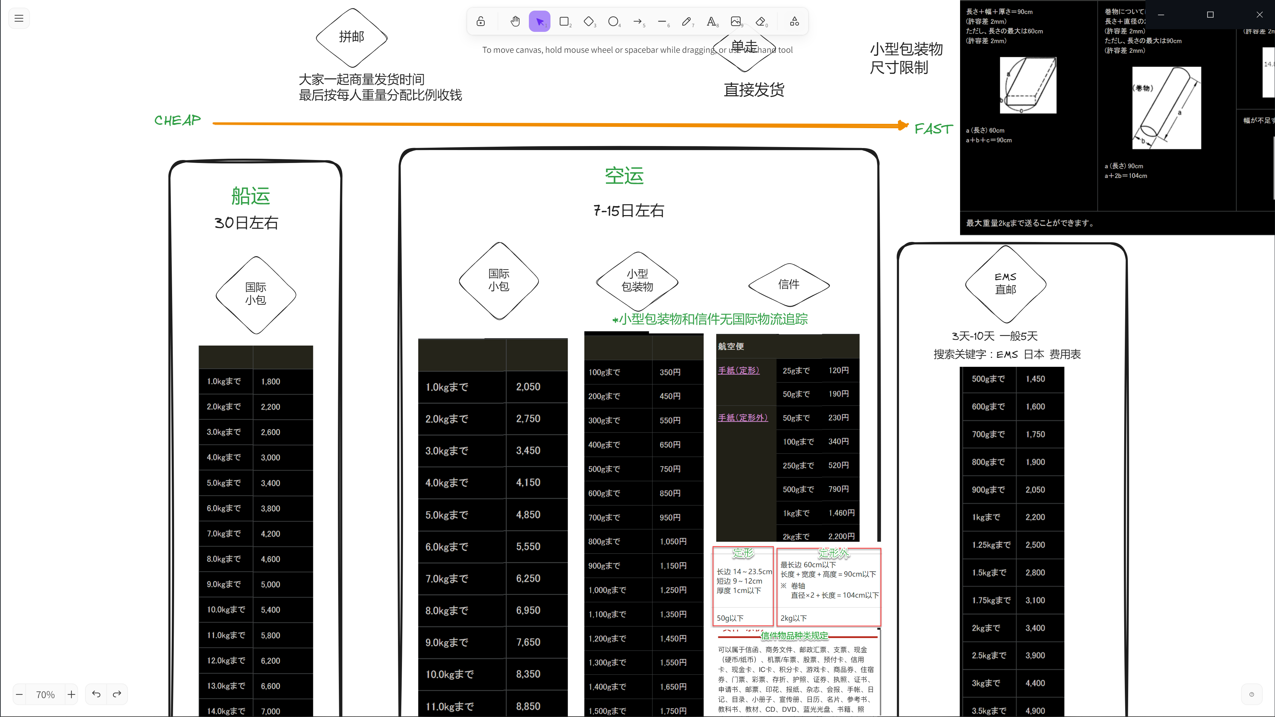Select the Diamond shape tool

click(x=589, y=21)
